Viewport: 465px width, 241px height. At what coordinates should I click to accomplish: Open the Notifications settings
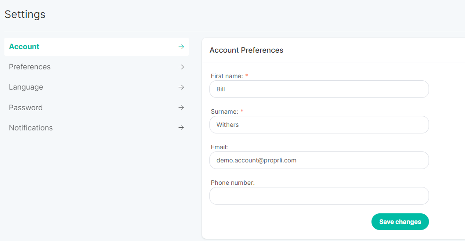click(96, 128)
